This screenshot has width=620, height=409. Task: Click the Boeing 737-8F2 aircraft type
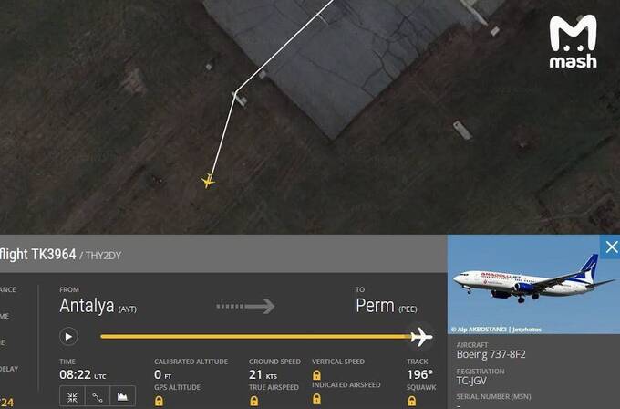(491, 354)
